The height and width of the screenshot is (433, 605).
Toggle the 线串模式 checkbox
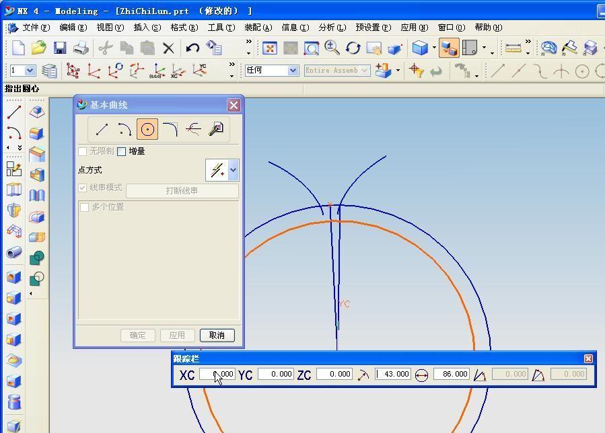83,188
